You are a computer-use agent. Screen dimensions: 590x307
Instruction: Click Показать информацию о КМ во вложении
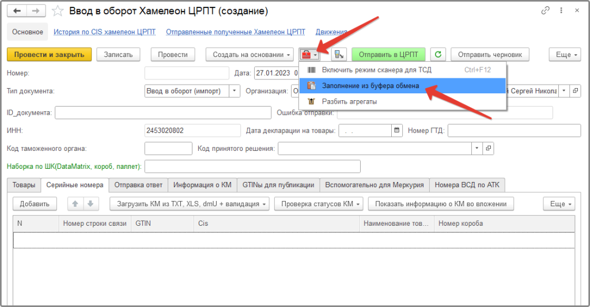coord(441,204)
